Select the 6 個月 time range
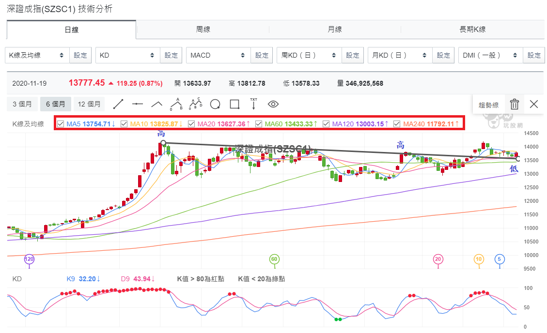 click(55, 104)
